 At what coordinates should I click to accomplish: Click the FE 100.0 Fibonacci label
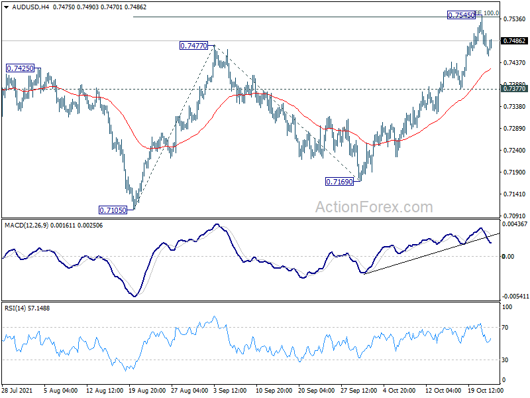point(488,13)
